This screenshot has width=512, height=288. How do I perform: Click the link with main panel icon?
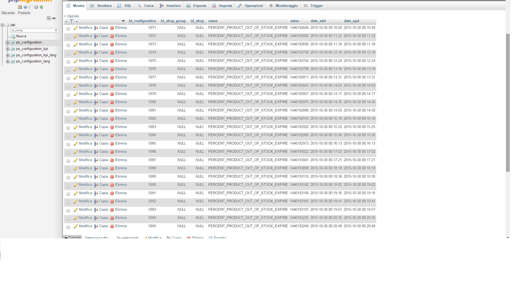click(x=54, y=18)
